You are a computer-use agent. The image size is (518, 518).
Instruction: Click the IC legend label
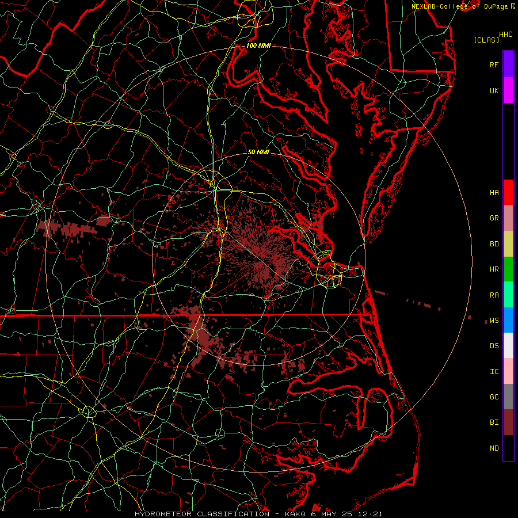[x=494, y=372]
